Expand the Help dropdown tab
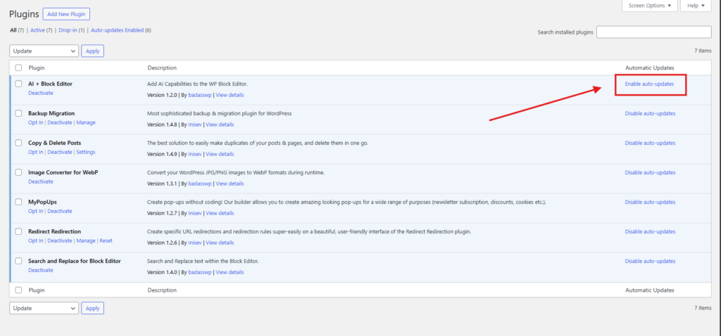Image resolution: width=721 pixels, height=336 pixels. (696, 6)
